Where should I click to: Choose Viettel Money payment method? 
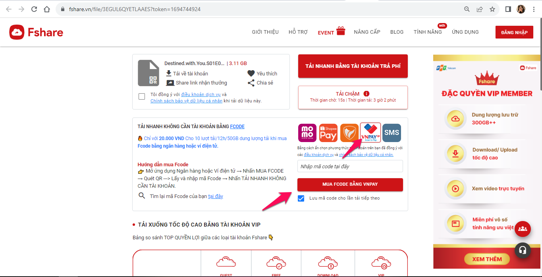pos(349,133)
